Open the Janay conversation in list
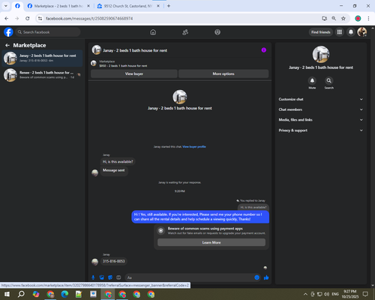This screenshot has height=300, width=375. click(42, 58)
